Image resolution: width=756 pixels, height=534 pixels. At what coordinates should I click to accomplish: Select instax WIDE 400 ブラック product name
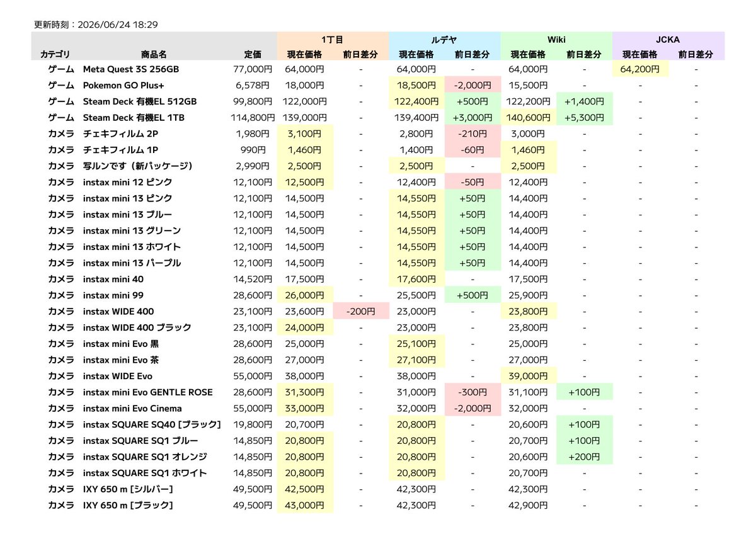click(137, 327)
